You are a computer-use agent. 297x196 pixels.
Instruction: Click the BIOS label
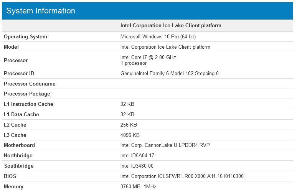pyautogui.click(x=10, y=176)
